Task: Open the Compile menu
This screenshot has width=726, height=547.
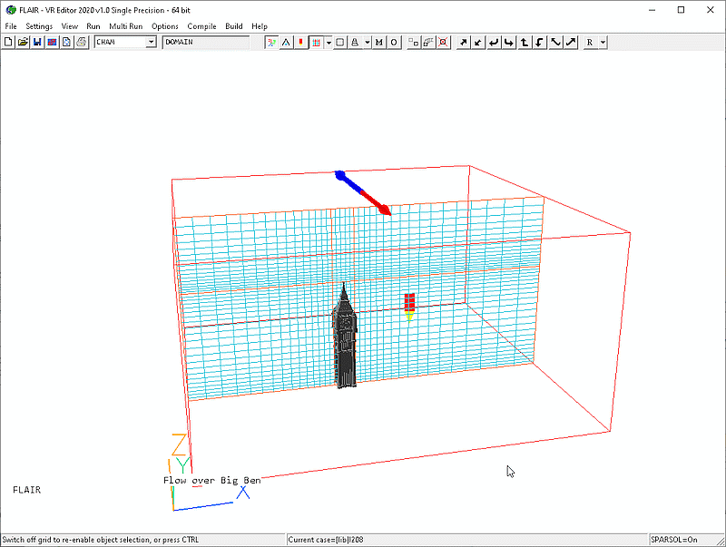Action: [201, 26]
